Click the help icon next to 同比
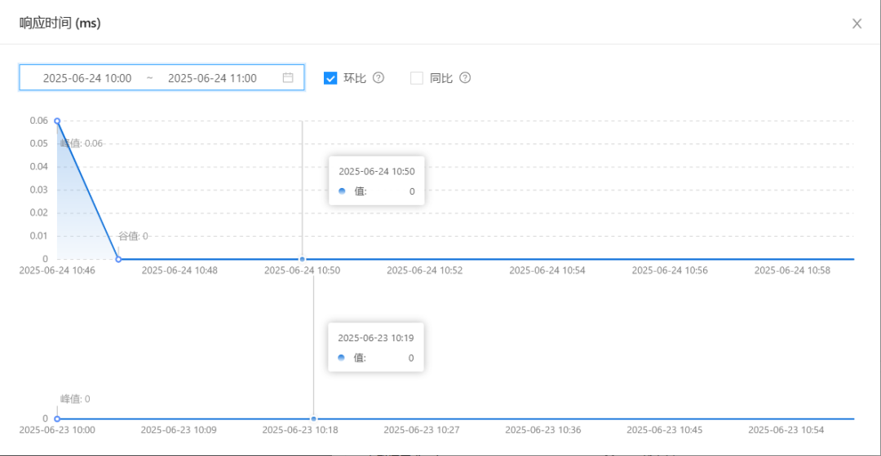The height and width of the screenshot is (456, 881). click(x=465, y=77)
